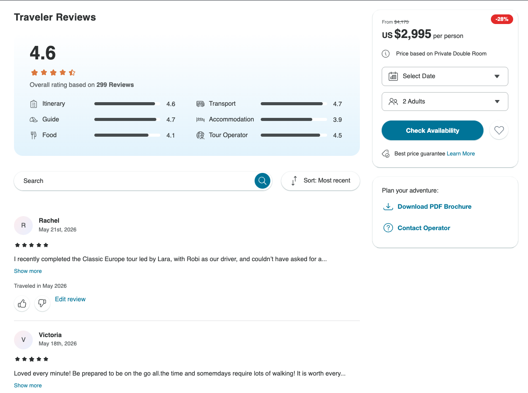The height and width of the screenshot is (393, 528).
Task: Click the Food rating bar
Action: pos(127,135)
